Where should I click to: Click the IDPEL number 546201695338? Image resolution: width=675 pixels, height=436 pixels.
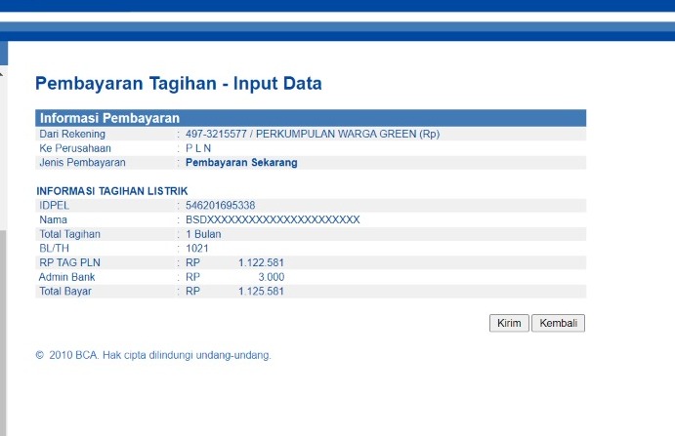(220, 206)
